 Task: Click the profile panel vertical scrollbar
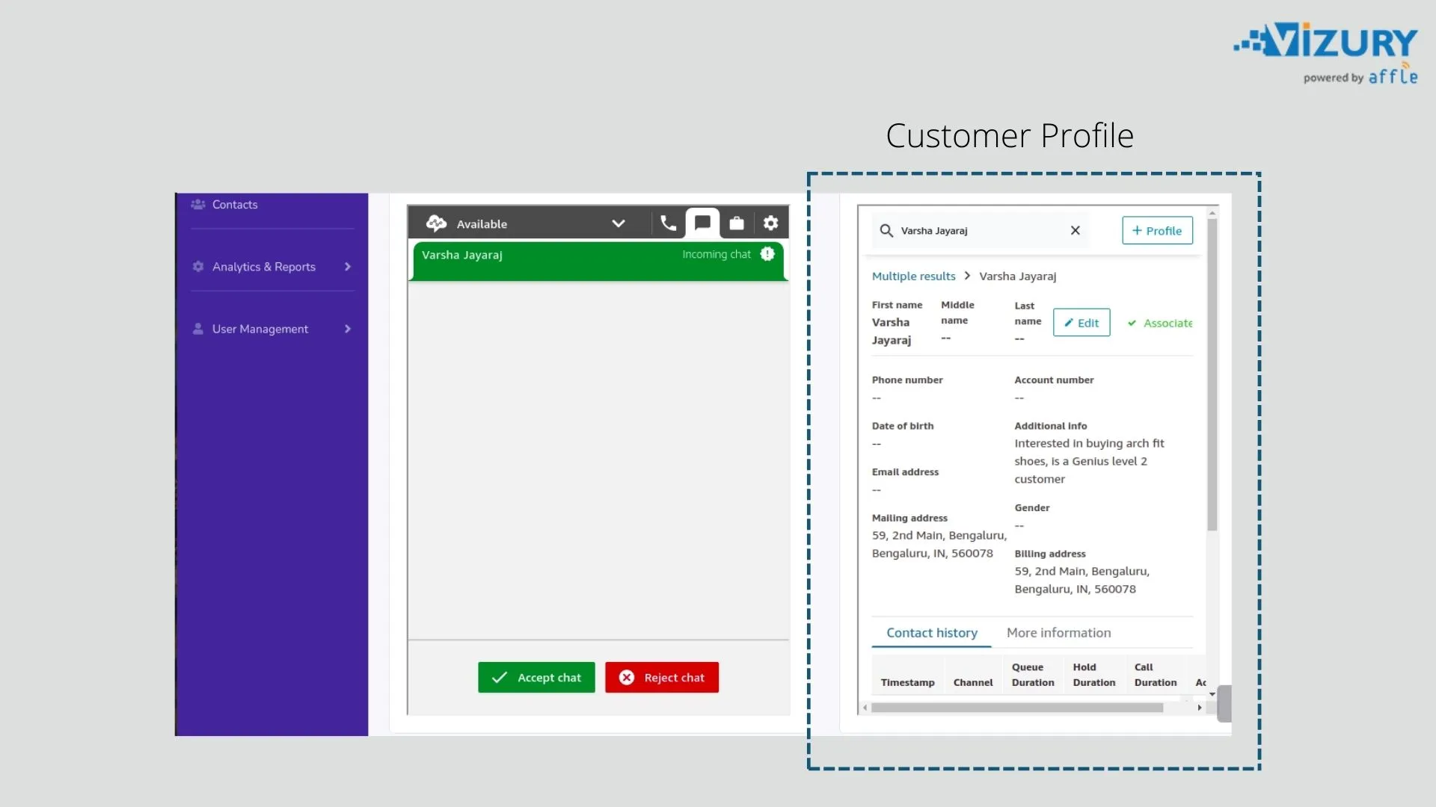[1212, 374]
